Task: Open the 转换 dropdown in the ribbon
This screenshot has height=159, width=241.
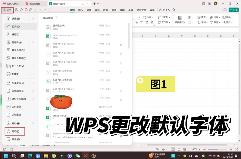Action: click(148, 17)
